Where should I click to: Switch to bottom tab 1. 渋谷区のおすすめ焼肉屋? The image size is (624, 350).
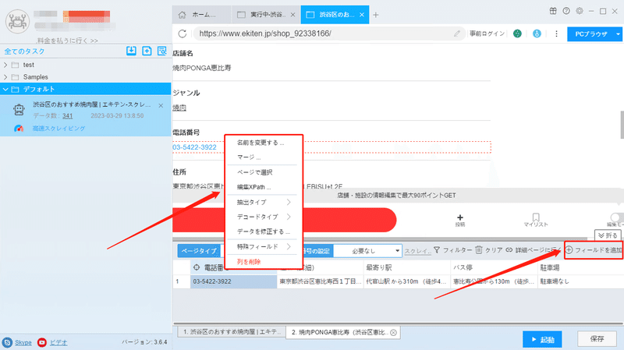[x=232, y=332]
